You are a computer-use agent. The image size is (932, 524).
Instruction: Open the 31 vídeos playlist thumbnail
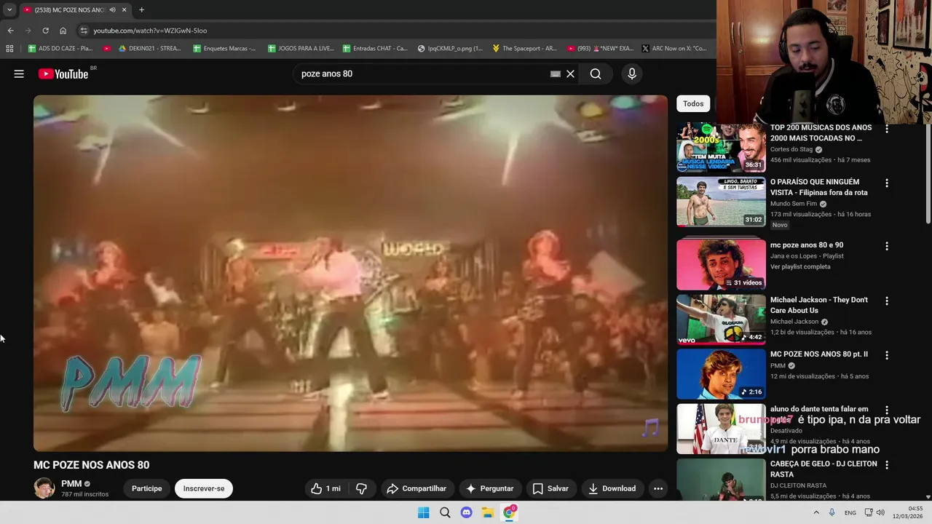pos(721,264)
